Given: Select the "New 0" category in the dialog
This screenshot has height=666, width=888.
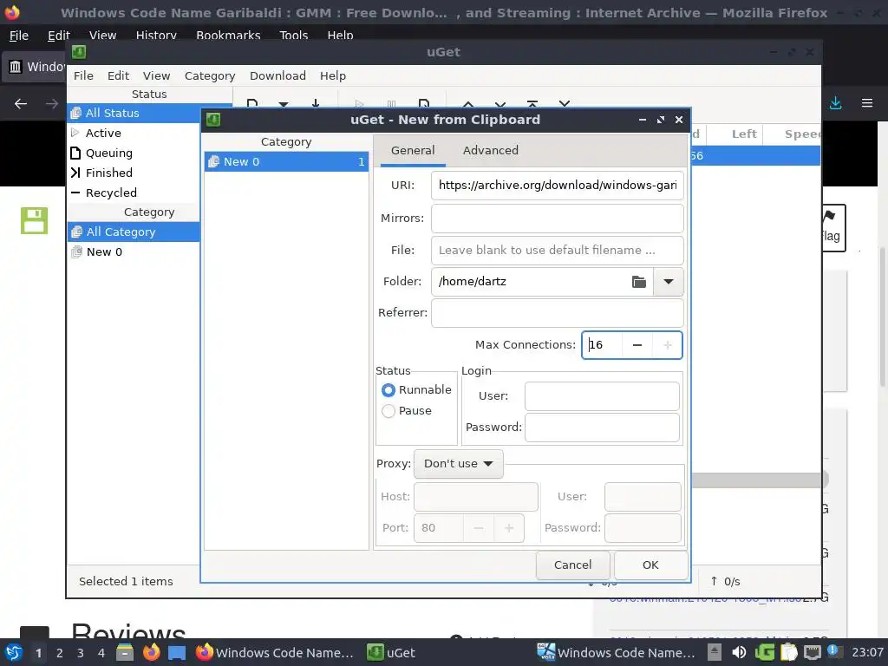Looking at the screenshot, I should [x=286, y=162].
